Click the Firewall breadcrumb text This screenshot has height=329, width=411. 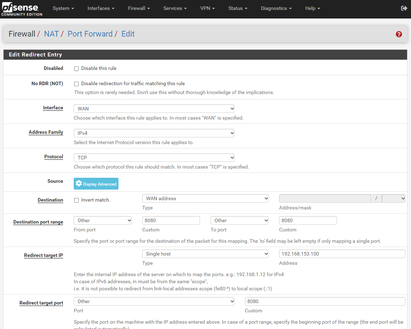[22, 34]
